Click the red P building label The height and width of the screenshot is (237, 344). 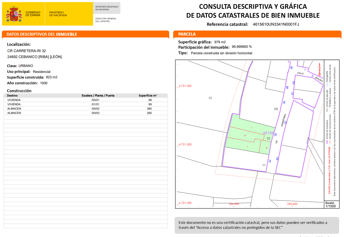(245, 136)
